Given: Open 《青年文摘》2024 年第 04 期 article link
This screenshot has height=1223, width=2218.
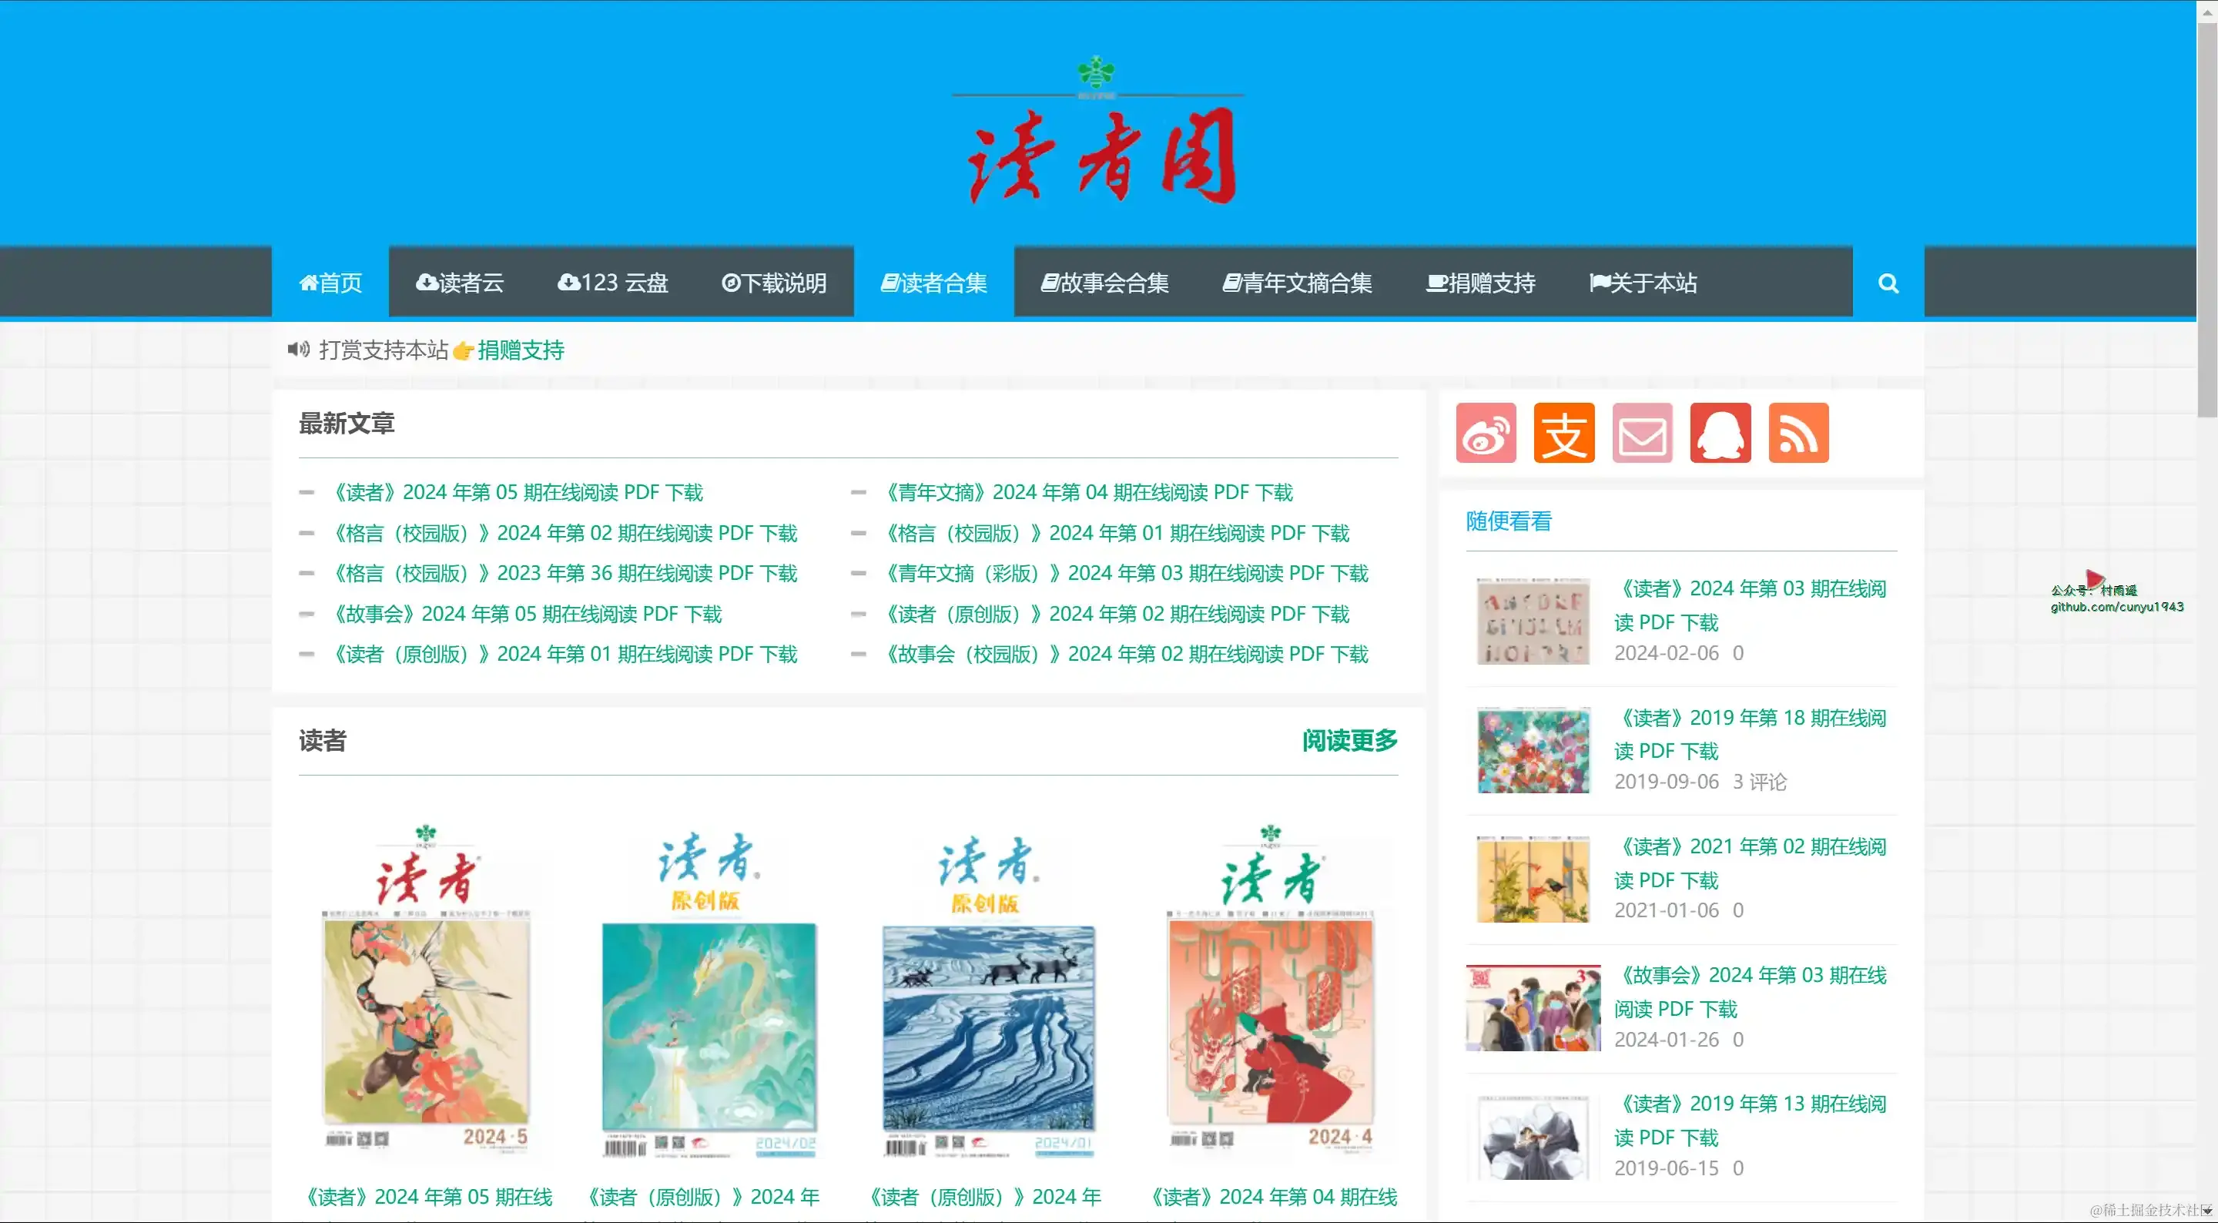Looking at the screenshot, I should pyautogui.click(x=1089, y=493).
